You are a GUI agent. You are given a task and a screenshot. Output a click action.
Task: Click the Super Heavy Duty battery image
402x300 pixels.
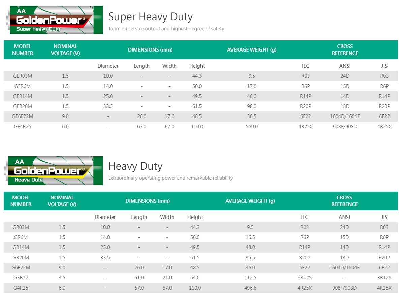tap(54, 20)
